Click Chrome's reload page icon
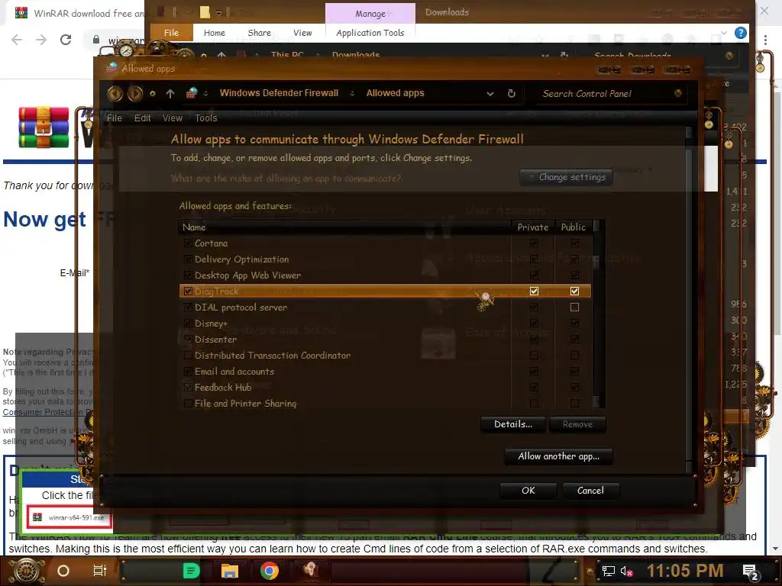Viewport: 782px width, 586px height. point(66,40)
